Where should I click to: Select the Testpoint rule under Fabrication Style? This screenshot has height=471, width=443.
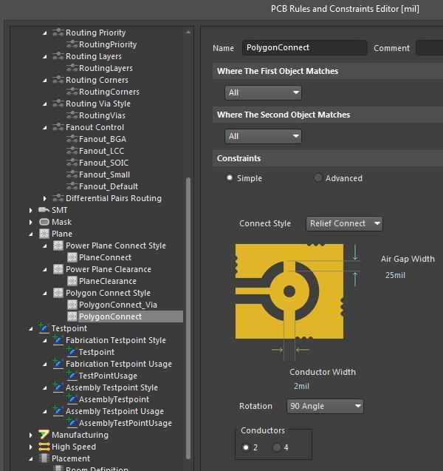coord(96,352)
